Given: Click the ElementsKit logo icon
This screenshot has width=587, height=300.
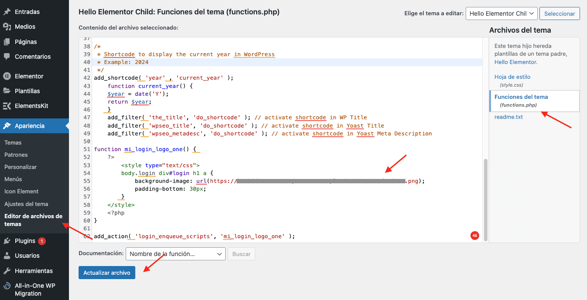Looking at the screenshot, I should coord(7,106).
